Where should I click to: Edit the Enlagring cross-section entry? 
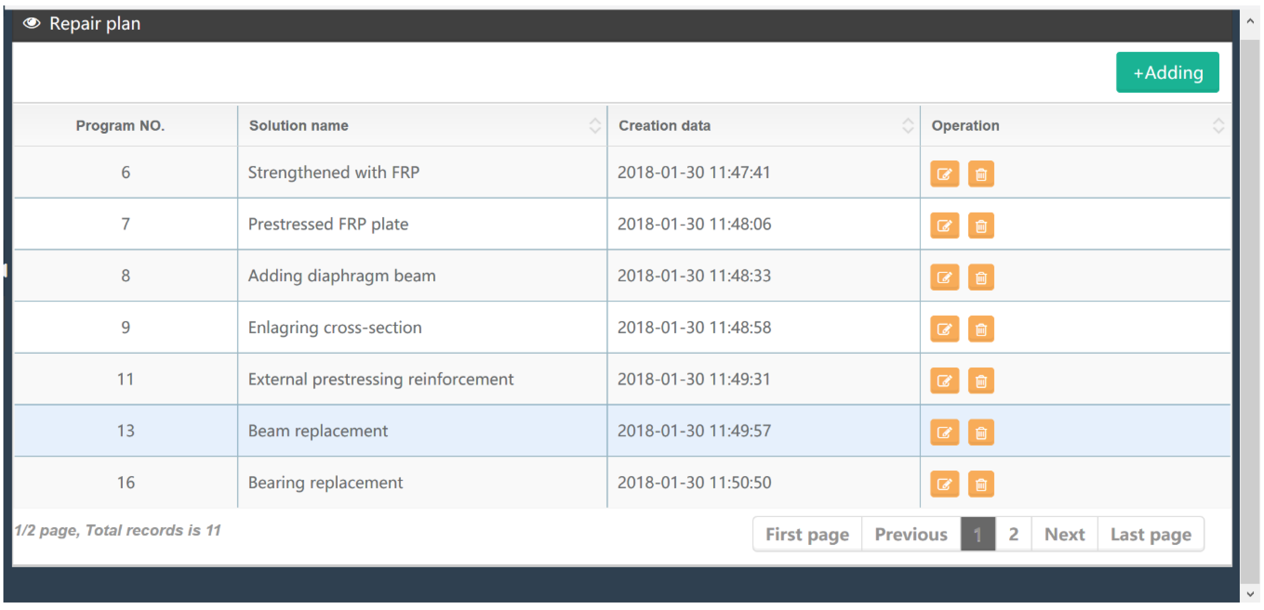(944, 329)
